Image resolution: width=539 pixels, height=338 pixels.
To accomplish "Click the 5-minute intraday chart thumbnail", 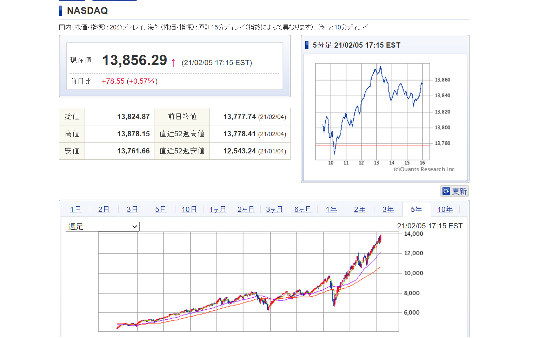I will (372, 111).
